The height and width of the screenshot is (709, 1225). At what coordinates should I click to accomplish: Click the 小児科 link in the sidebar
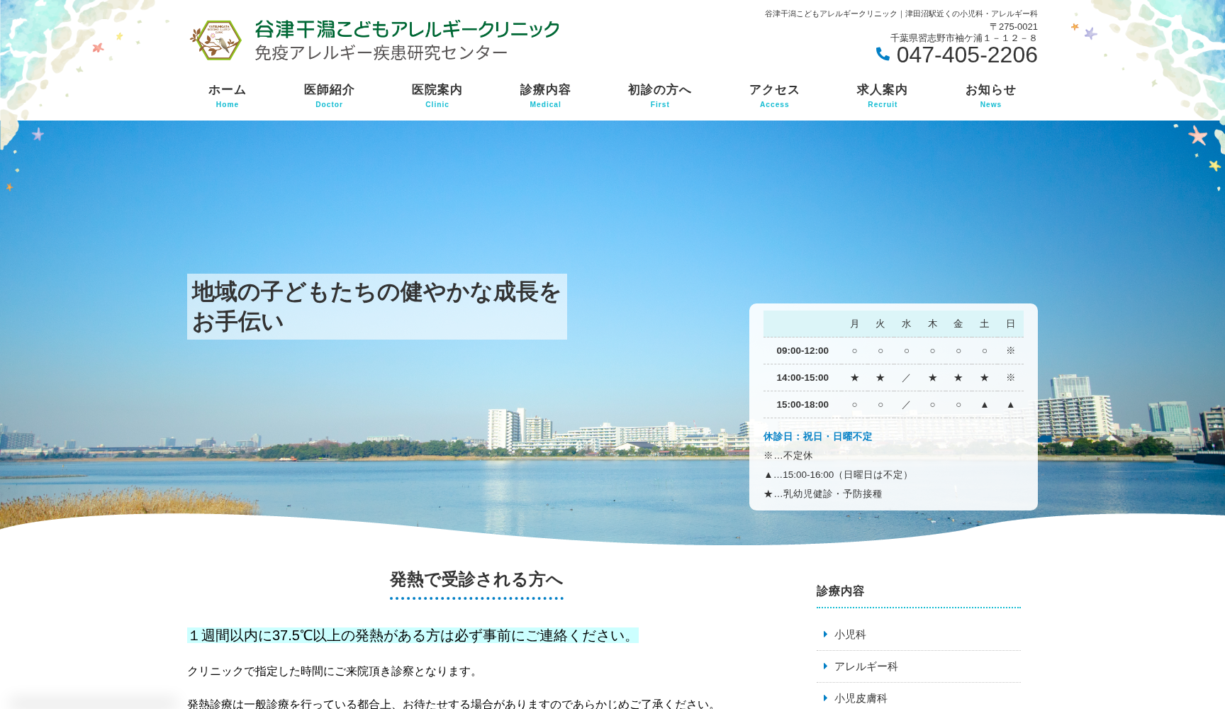coord(849,635)
